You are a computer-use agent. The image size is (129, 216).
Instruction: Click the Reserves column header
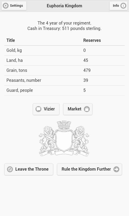pos(92,40)
